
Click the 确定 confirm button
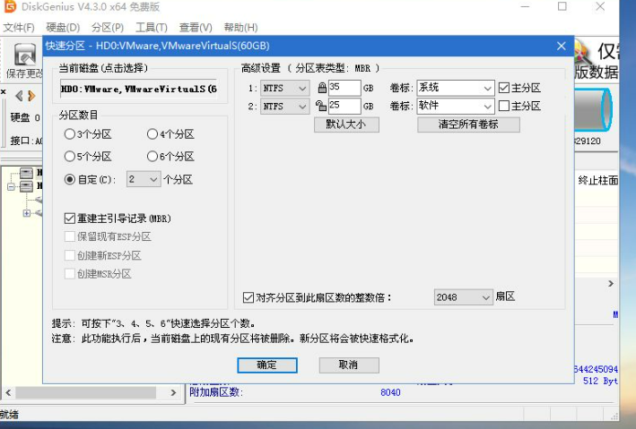[x=267, y=365]
